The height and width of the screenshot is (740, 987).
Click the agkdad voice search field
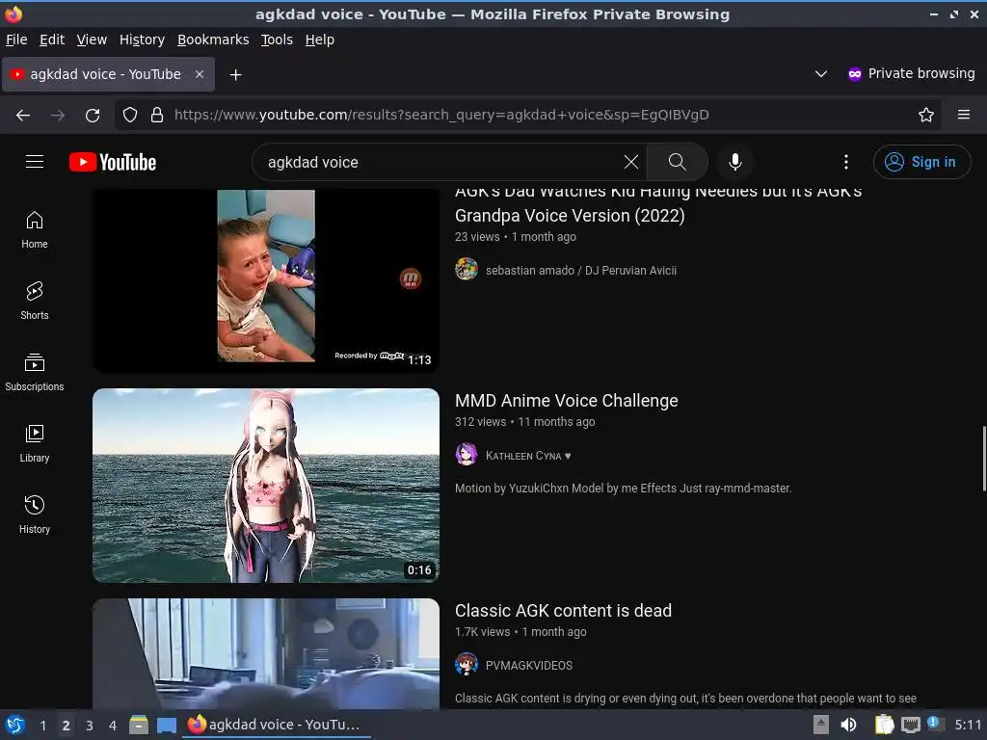coord(440,162)
